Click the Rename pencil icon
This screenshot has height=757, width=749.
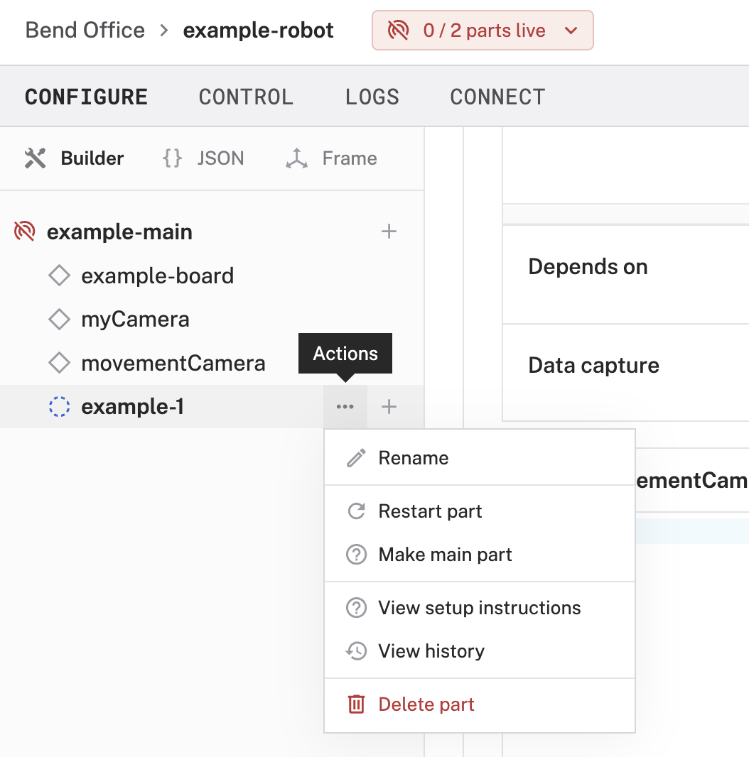tap(355, 458)
